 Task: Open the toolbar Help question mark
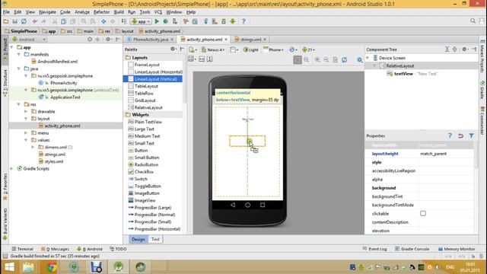pos(243,21)
